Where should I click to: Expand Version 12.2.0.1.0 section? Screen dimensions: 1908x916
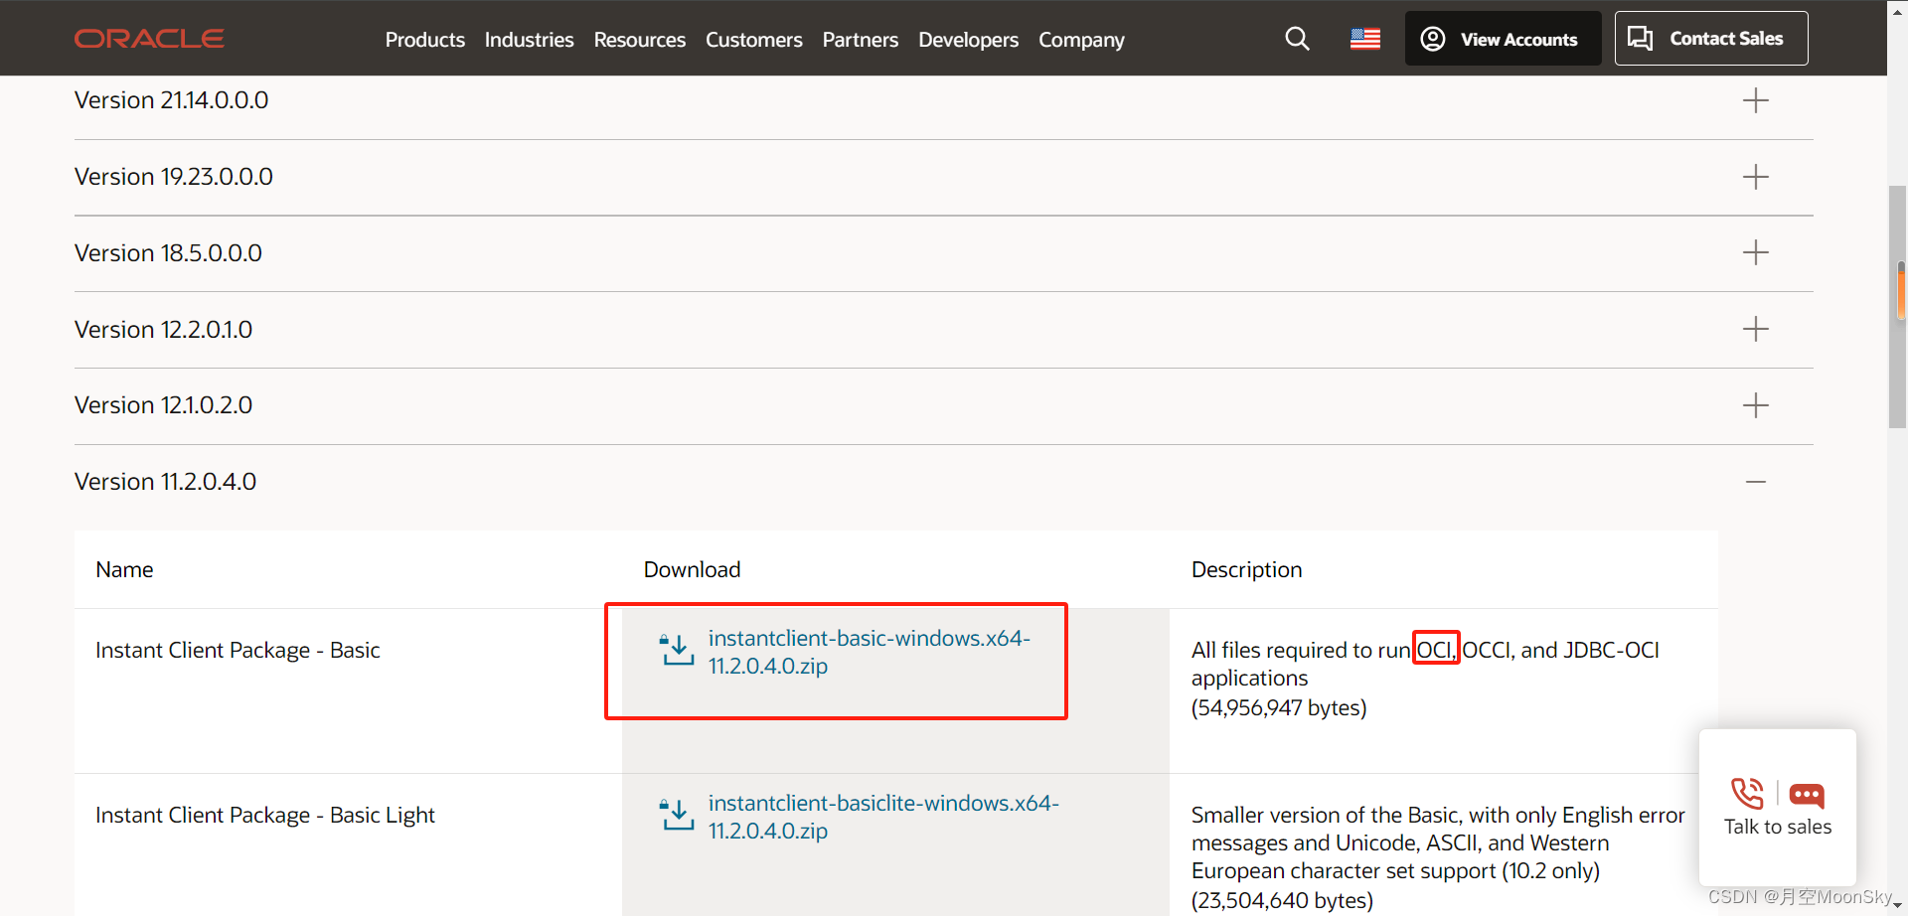[x=1756, y=329]
